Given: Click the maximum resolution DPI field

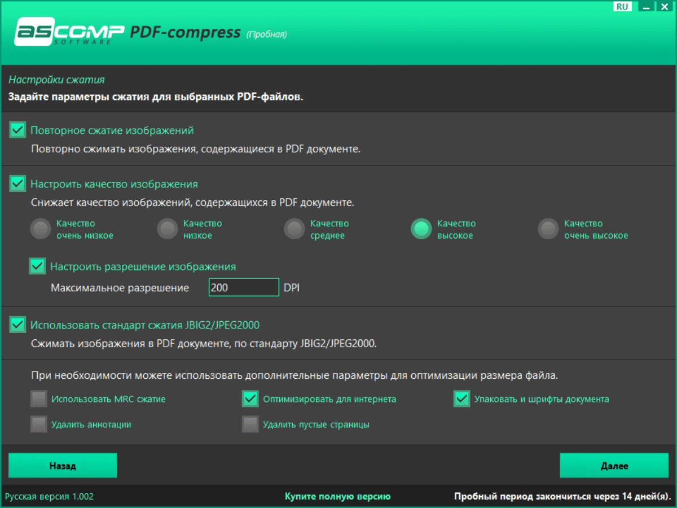Looking at the screenshot, I should 244,287.
